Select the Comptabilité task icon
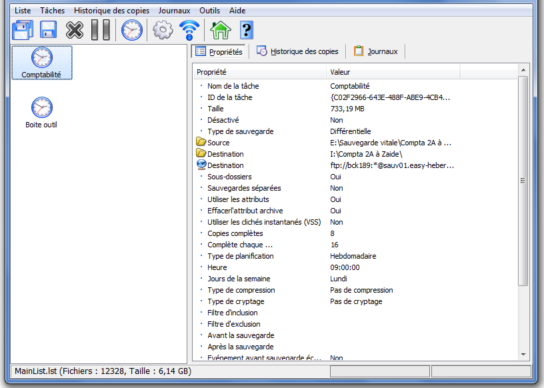The image size is (544, 388). (41, 63)
